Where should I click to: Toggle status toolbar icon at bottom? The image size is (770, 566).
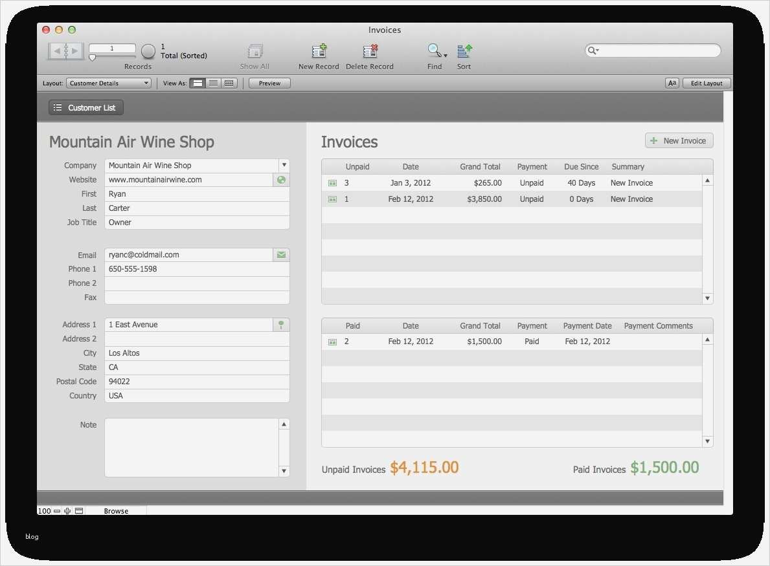79,511
